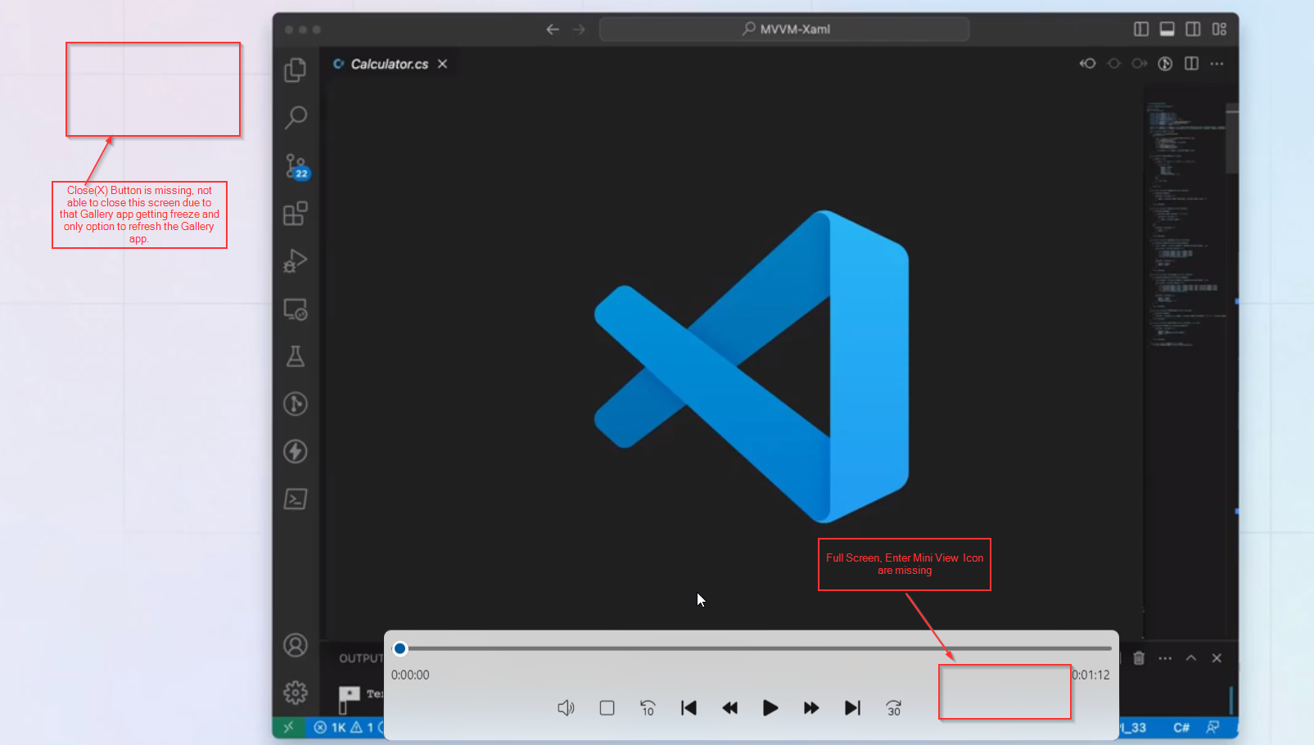Mute the video player audio
Image resolution: width=1314 pixels, height=745 pixels.
(566, 707)
